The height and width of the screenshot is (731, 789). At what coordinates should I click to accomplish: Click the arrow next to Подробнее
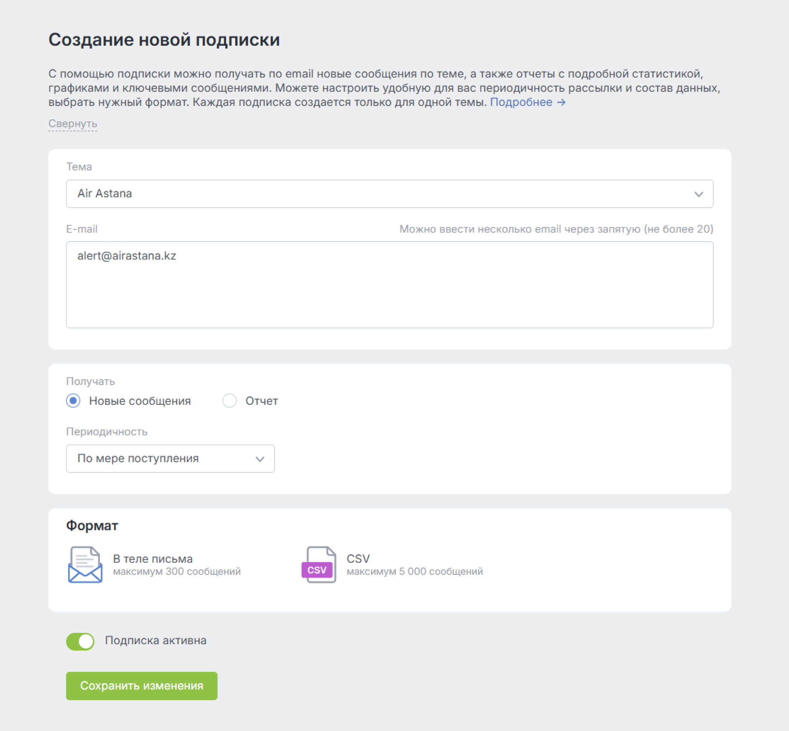(x=561, y=102)
